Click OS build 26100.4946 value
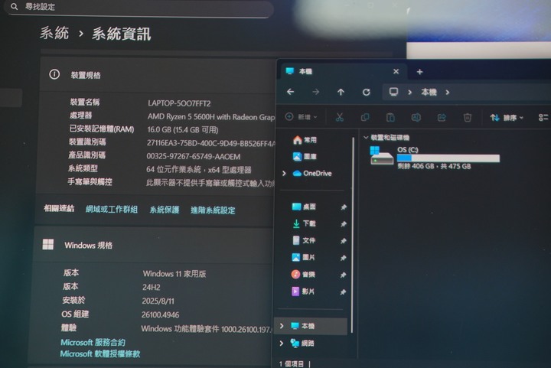 pos(160,314)
